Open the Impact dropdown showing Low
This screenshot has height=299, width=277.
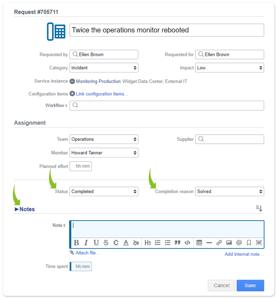229,68
